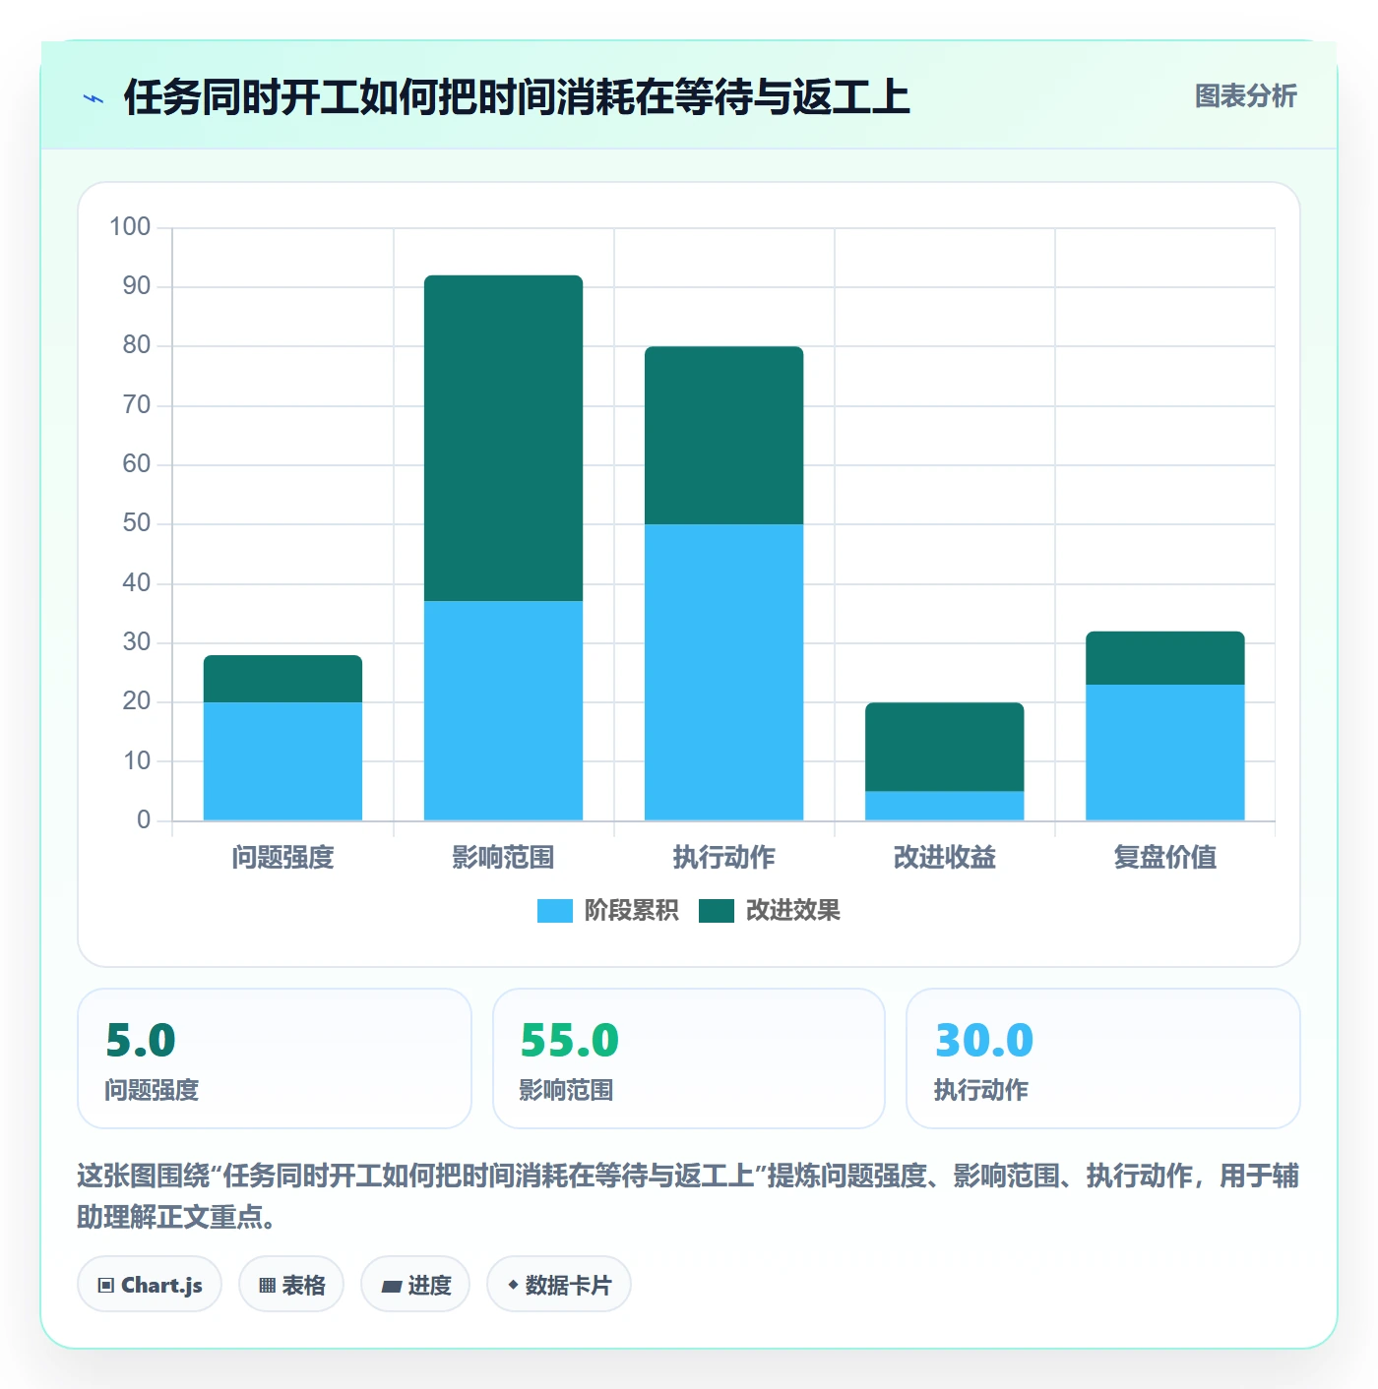Click the chart title 任务同时开工如何把时间消耗在等待与返工上
The width and height of the screenshot is (1378, 1389).
pos(517,97)
